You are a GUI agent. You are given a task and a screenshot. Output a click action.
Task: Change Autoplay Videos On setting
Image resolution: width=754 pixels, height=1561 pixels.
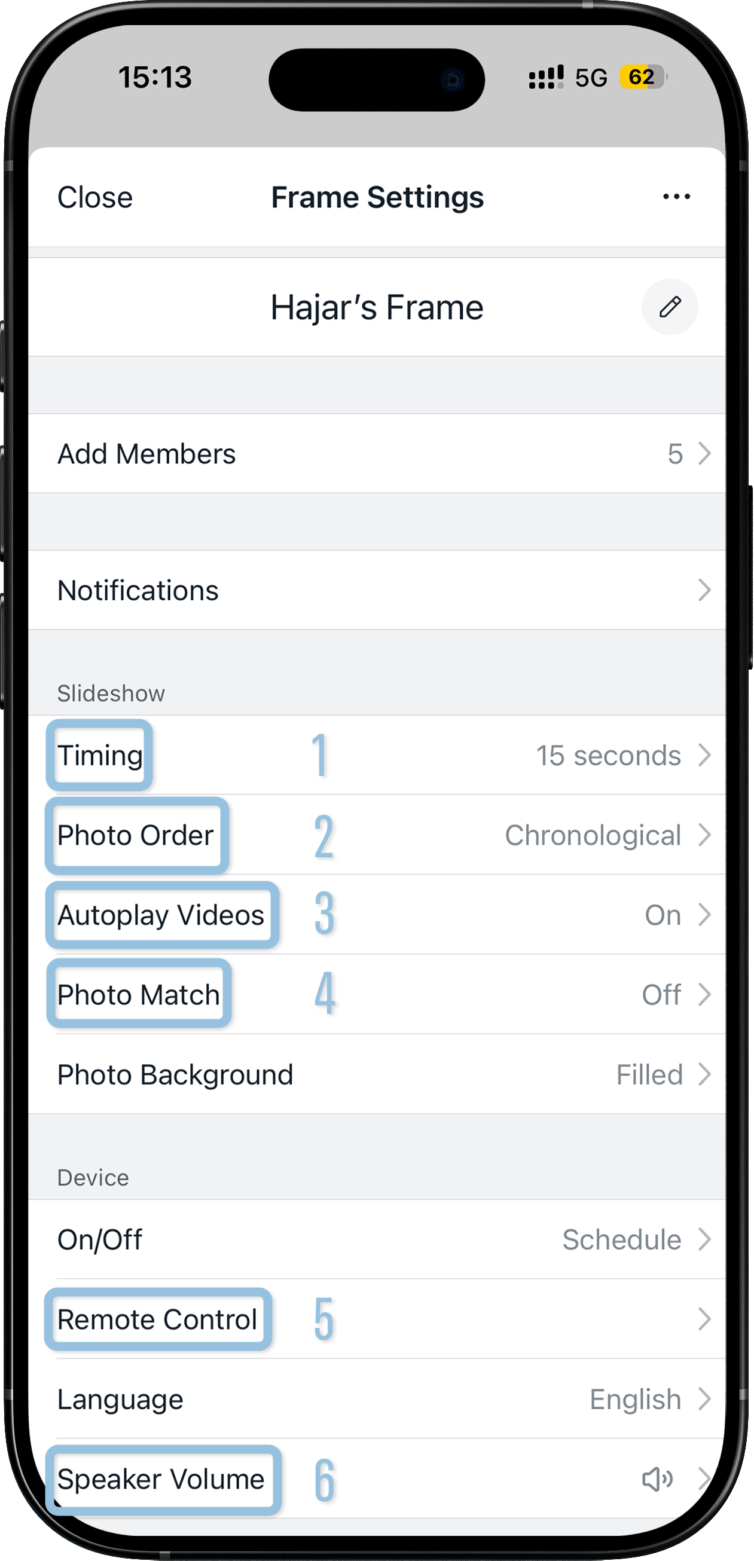[x=663, y=915]
